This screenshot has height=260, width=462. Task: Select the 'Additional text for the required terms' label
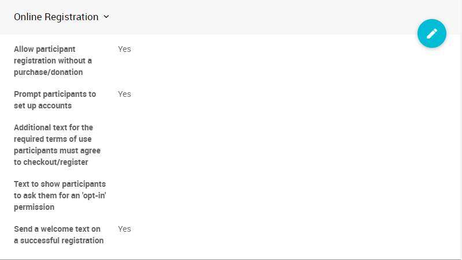pyautogui.click(x=57, y=145)
